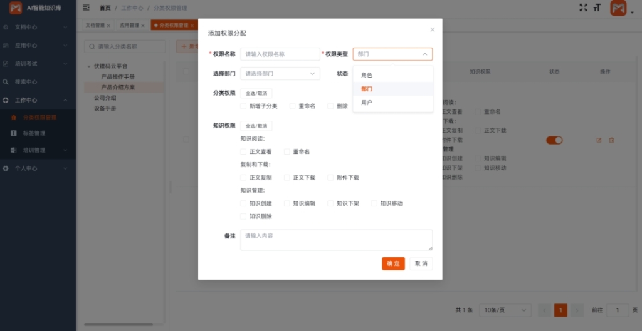Click the 前往 page number input
Viewport: 642px width, 331px height.
(x=618, y=310)
